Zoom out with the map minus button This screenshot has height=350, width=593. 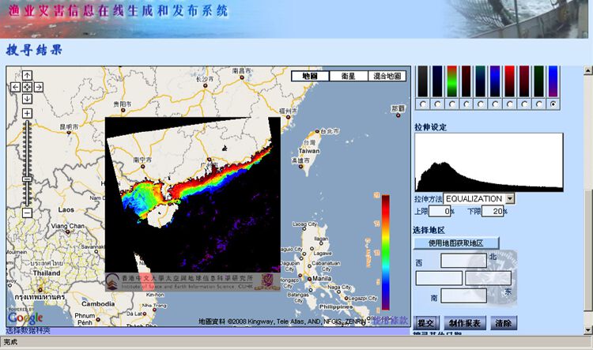(x=27, y=213)
